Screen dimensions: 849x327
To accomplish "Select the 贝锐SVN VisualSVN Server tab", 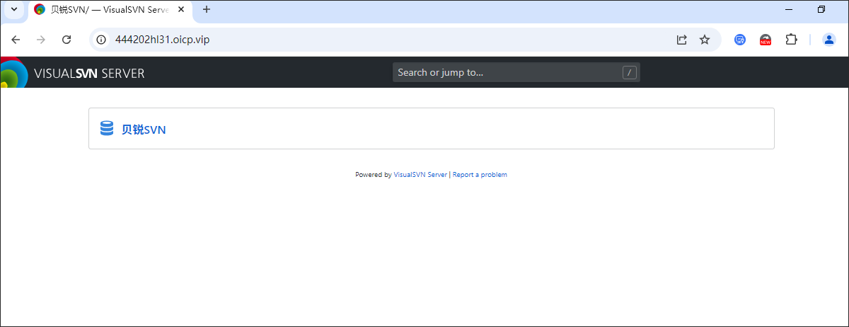I will coord(110,10).
